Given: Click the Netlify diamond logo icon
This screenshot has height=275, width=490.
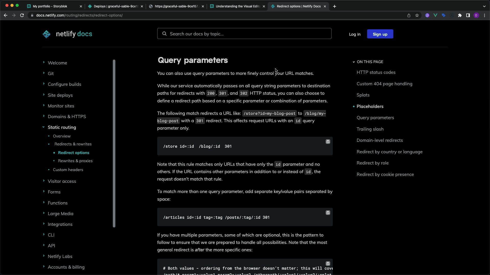Looking at the screenshot, I should (46, 34).
